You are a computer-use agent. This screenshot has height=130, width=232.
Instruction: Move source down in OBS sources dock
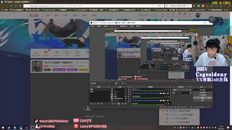pyautogui.click(x=126, y=104)
